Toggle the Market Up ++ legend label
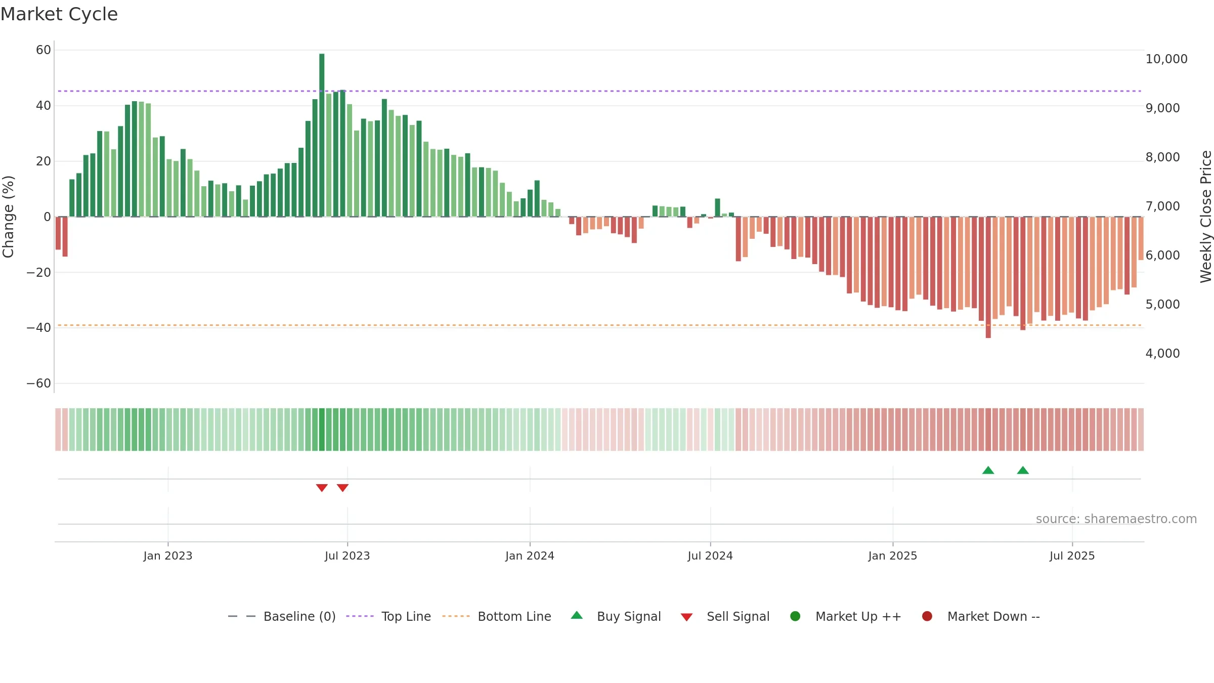 point(858,616)
